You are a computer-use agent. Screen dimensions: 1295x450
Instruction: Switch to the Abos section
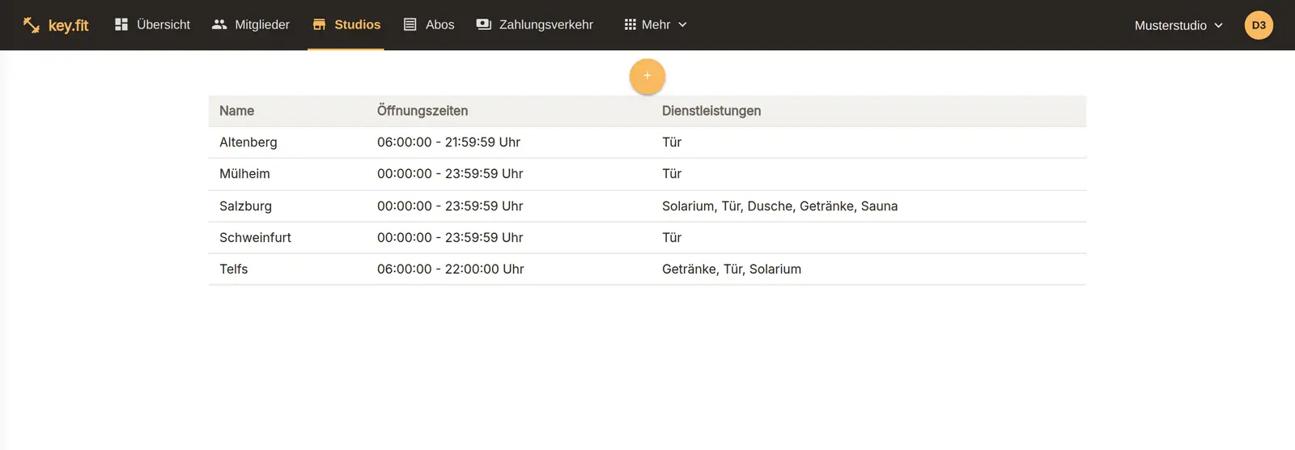click(x=429, y=24)
